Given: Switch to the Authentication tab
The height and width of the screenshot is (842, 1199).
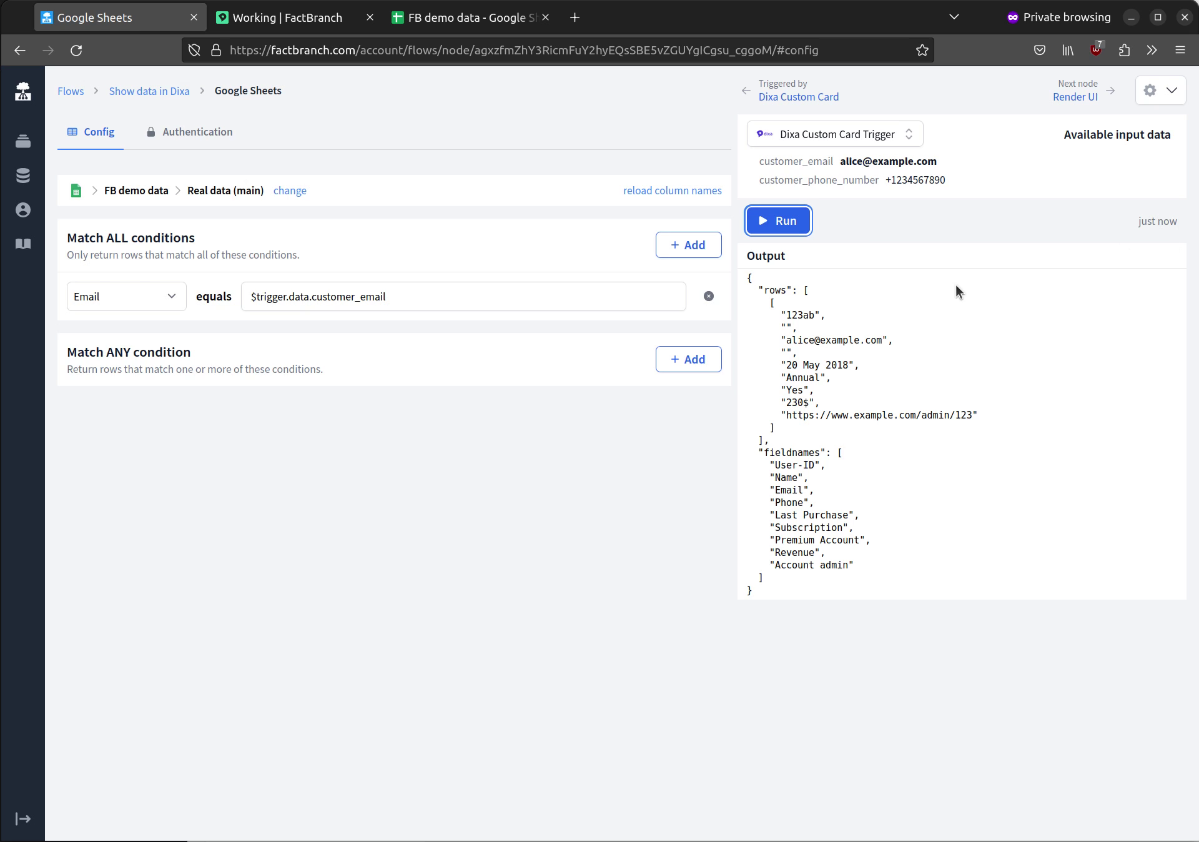Looking at the screenshot, I should pos(189,132).
